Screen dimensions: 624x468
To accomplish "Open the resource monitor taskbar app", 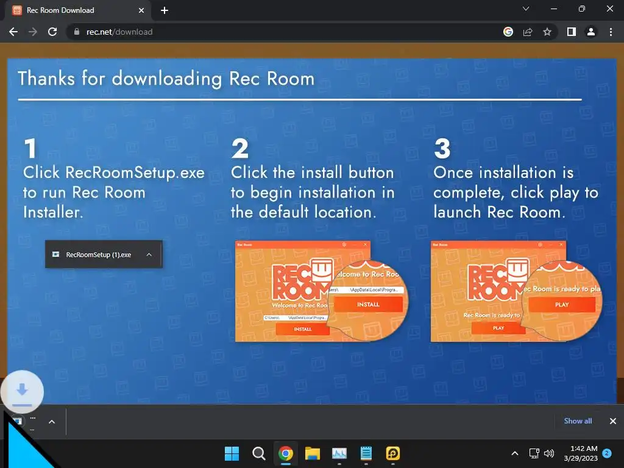I will tap(339, 453).
